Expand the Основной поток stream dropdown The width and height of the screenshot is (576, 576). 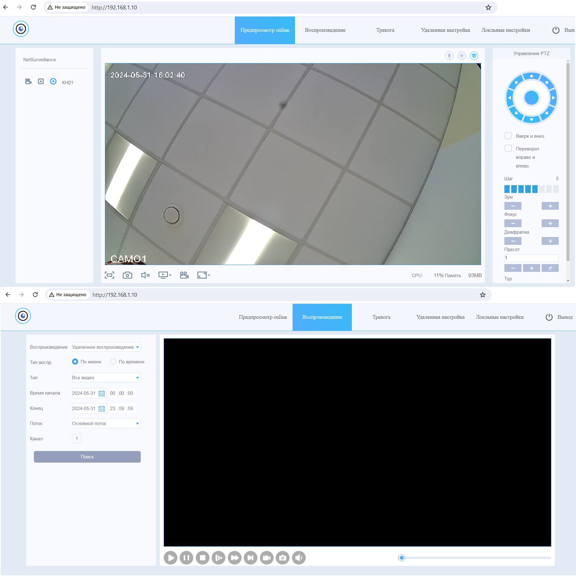[x=106, y=424]
